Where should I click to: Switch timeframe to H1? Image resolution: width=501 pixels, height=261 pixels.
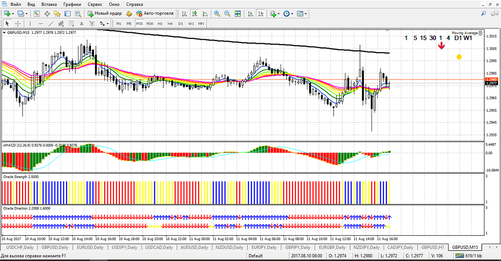coord(160,24)
